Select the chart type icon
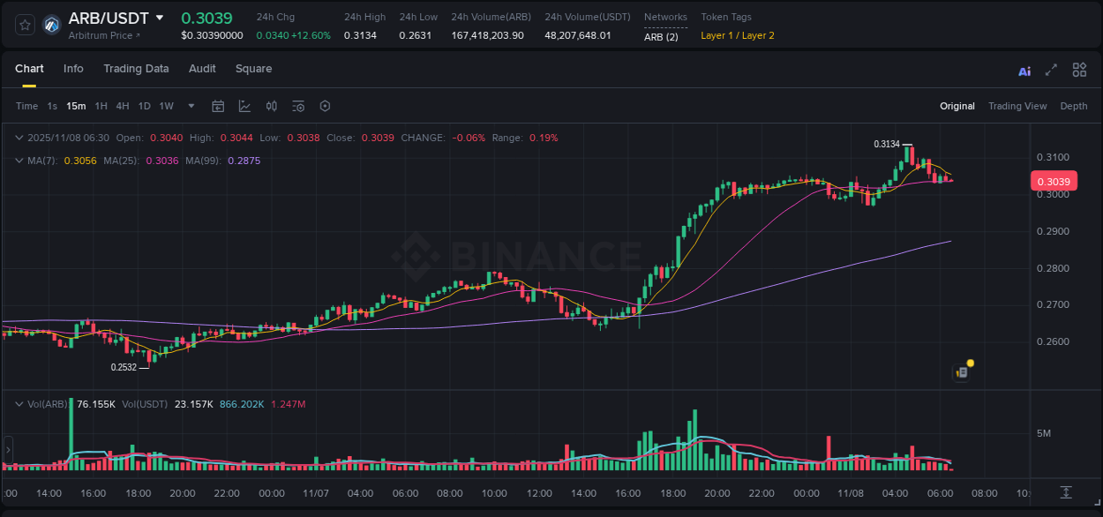 (244, 106)
